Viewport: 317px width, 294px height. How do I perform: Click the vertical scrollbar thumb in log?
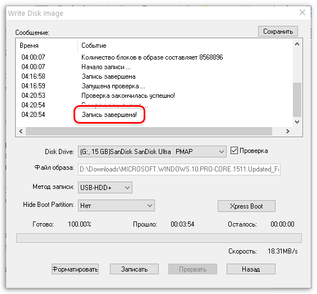coord(297,99)
